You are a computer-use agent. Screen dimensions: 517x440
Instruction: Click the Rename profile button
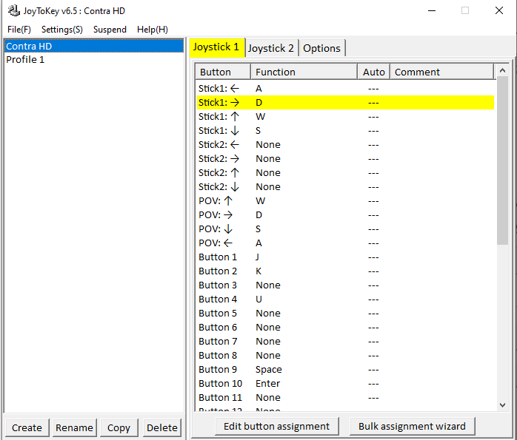pyautogui.click(x=75, y=427)
